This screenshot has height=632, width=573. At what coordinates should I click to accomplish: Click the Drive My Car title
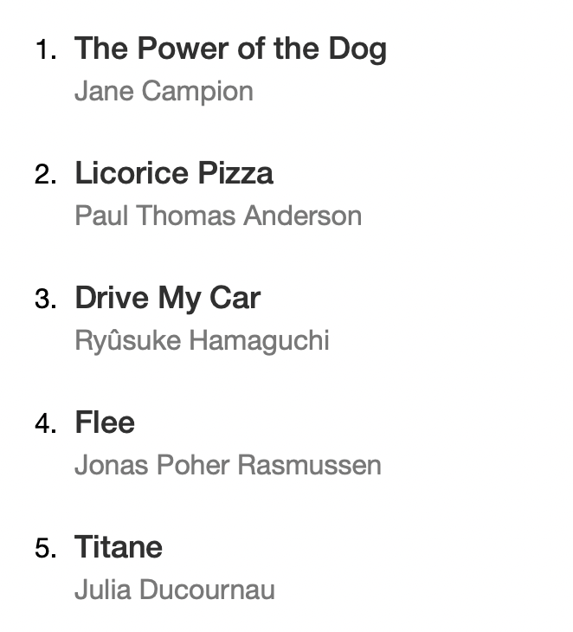pos(167,299)
